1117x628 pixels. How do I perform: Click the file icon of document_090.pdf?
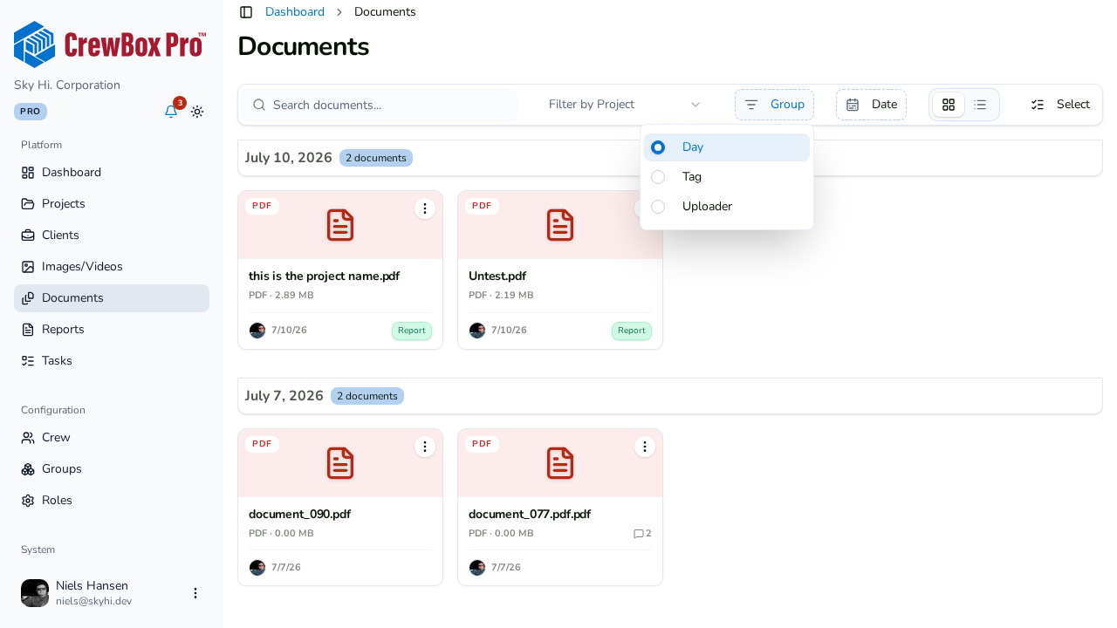340,463
